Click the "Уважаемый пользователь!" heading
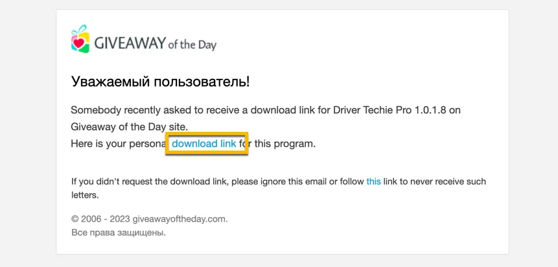Screen dimensions: 558x267 (x=160, y=82)
